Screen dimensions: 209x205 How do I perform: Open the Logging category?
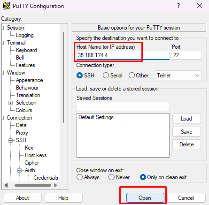coord(25,35)
